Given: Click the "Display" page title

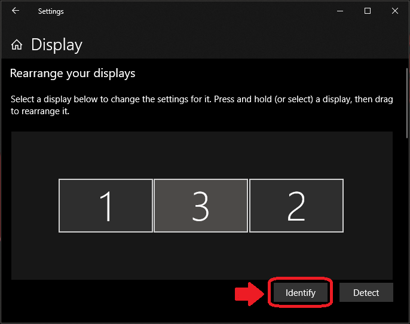Looking at the screenshot, I should point(57,45).
